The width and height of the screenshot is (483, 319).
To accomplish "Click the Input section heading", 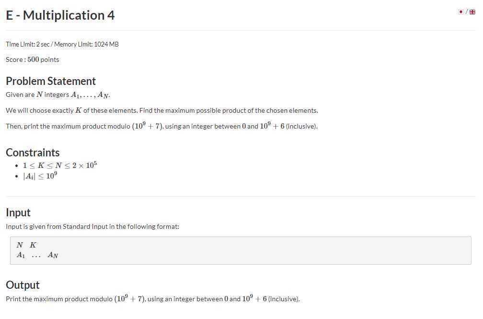I will [18, 213].
